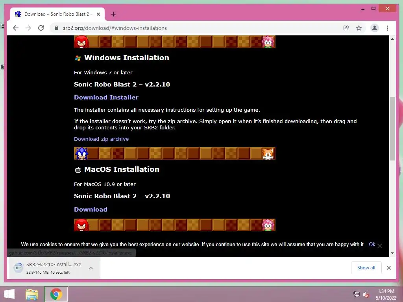403x302 pixels.
Task: Close the Sonic Robo Blast 2 tab
Action: [x=98, y=14]
